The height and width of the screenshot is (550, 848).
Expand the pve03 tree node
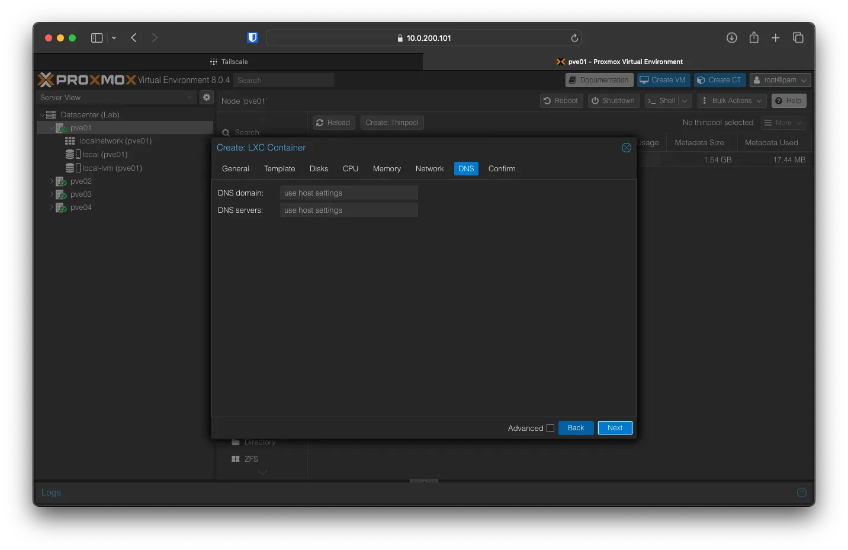(x=52, y=194)
